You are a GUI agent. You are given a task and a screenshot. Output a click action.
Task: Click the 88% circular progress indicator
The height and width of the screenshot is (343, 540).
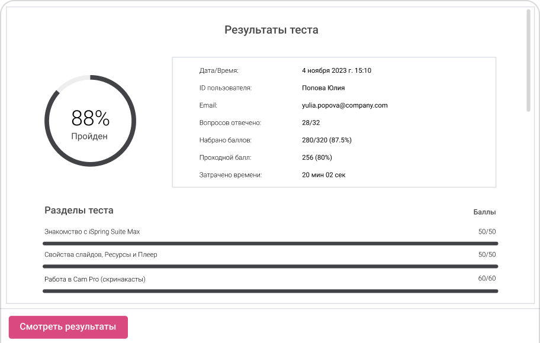[90, 120]
